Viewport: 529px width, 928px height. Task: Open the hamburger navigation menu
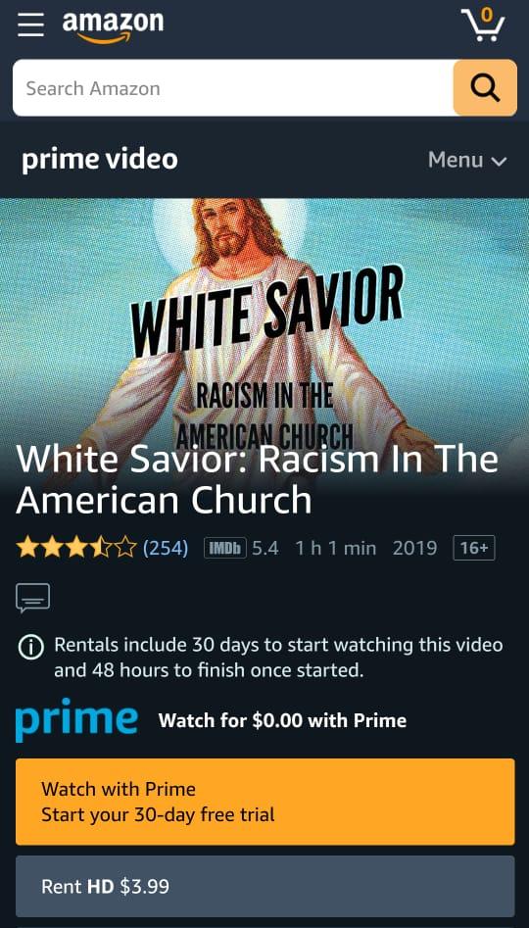(x=30, y=26)
